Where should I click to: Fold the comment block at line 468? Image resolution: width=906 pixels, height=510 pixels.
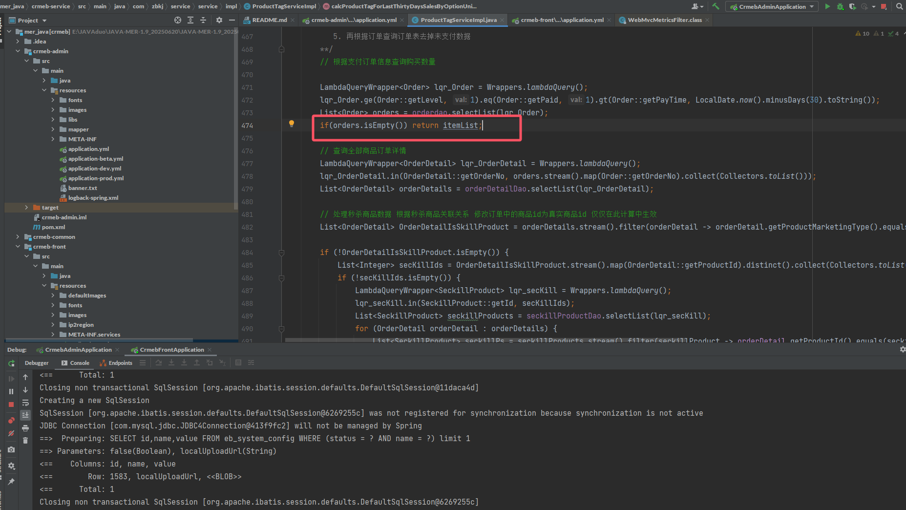(x=282, y=49)
